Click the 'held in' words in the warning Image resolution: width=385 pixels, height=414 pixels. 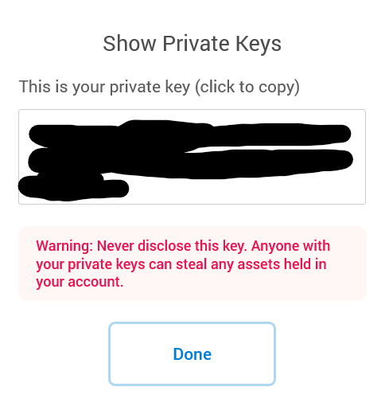pyautogui.click(x=305, y=264)
